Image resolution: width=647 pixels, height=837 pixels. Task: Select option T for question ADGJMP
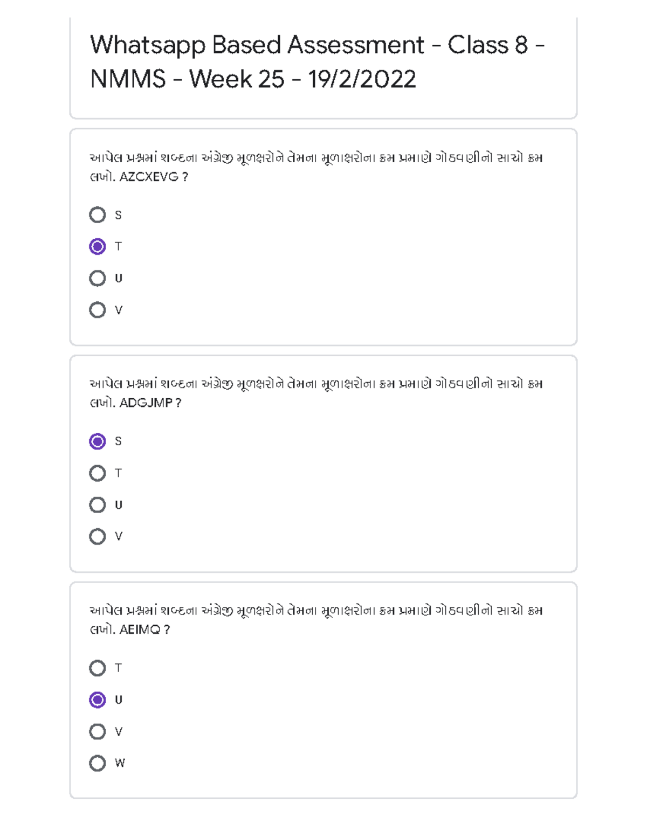98,473
